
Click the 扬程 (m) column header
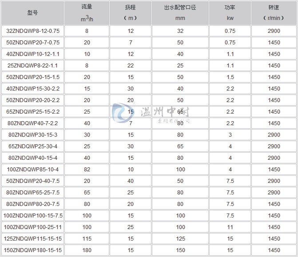[x=130, y=13]
